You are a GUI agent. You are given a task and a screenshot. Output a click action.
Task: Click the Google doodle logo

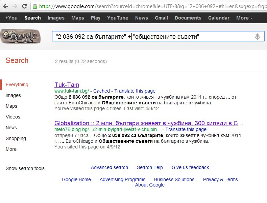pos(21,36)
